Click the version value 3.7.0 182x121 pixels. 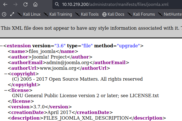(39, 107)
